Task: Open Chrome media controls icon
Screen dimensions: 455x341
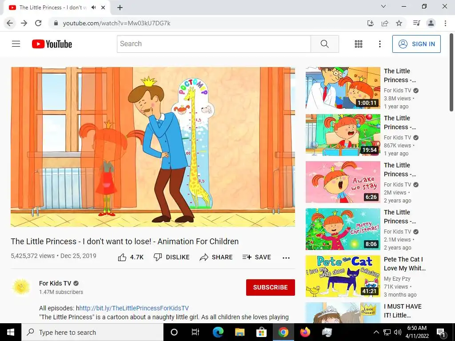Action: [x=417, y=23]
